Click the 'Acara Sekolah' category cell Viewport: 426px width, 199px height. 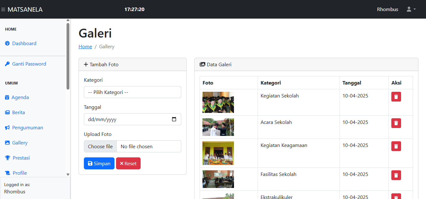299,127
